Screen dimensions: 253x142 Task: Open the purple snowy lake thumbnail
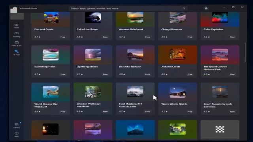(93, 129)
